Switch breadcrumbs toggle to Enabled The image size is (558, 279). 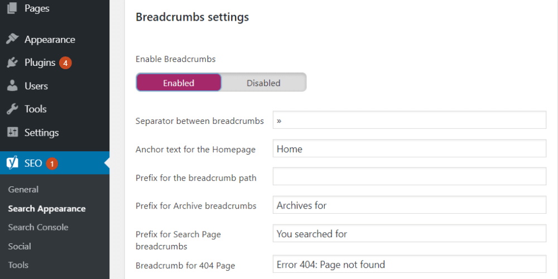click(179, 83)
